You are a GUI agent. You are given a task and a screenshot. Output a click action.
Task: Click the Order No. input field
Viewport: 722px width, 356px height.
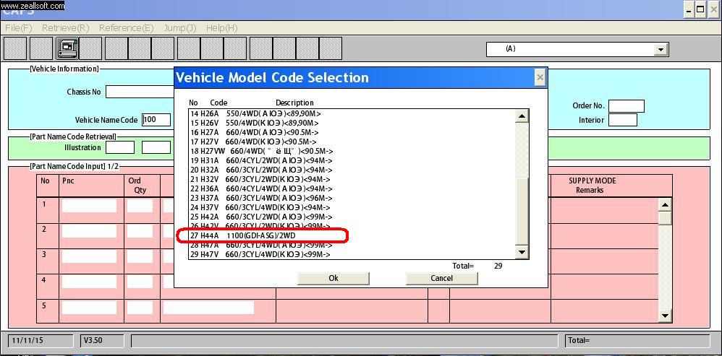626,106
